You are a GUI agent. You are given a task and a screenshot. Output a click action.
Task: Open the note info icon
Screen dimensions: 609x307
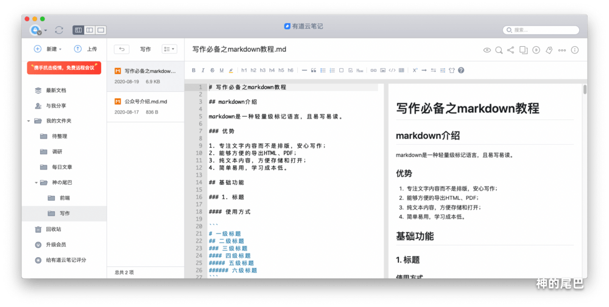point(574,50)
